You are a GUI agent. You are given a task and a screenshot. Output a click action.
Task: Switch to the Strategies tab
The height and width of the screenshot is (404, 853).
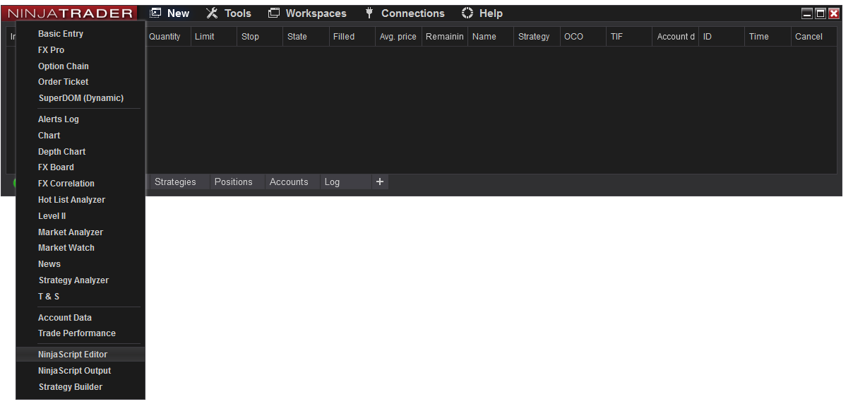pyautogui.click(x=175, y=182)
